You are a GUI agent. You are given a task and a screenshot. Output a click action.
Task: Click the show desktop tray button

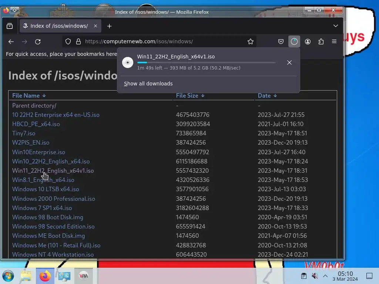(369, 276)
